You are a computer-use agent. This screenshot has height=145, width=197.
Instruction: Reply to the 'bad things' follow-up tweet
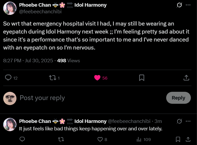pos(22,139)
